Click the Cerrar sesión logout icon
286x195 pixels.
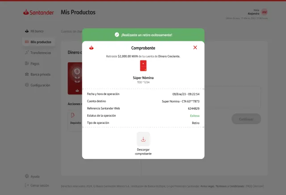[27, 185]
